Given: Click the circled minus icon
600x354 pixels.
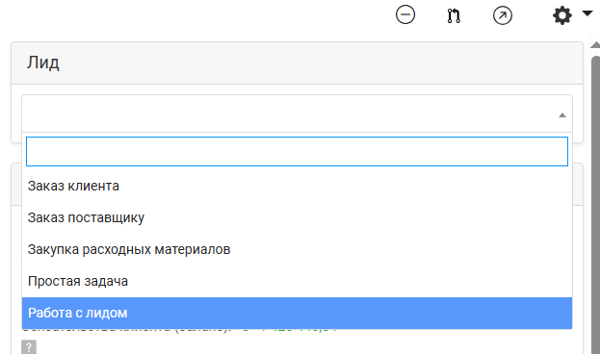Looking at the screenshot, I should (x=405, y=14).
